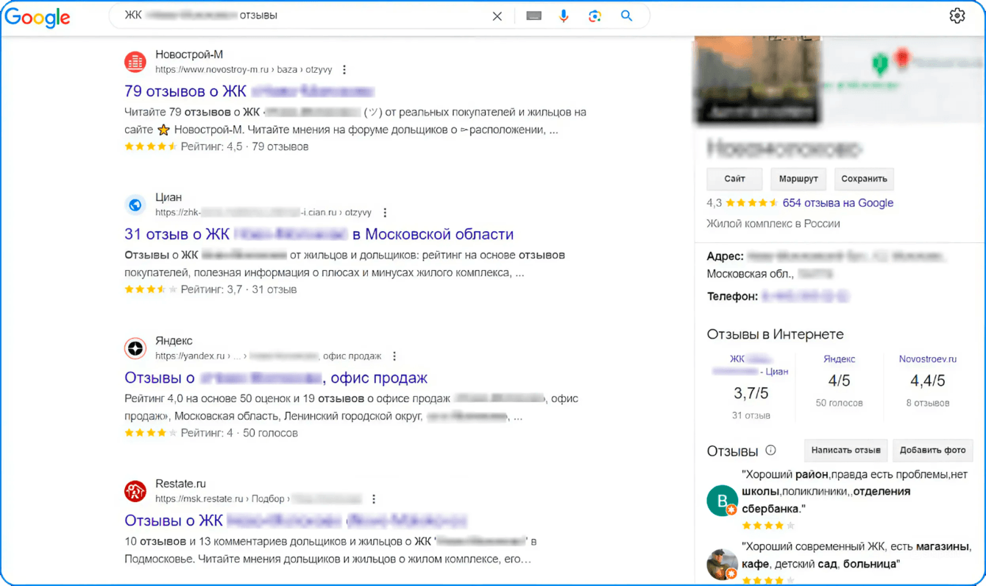
Task: Open the "31 отзыв о ЖК" Циан result
Action: click(x=319, y=234)
